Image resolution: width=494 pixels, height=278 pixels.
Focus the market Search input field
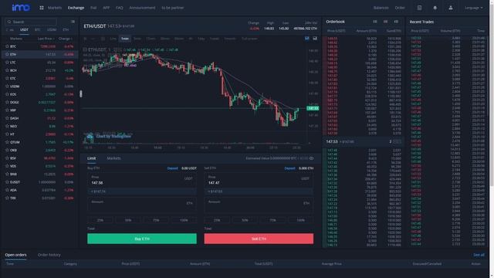(31, 22)
